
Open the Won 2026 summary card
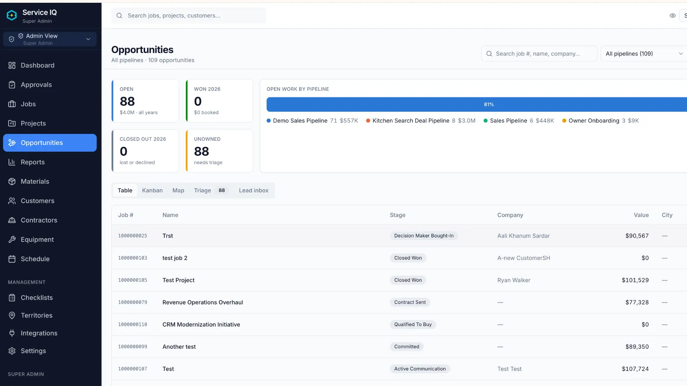[x=219, y=101]
